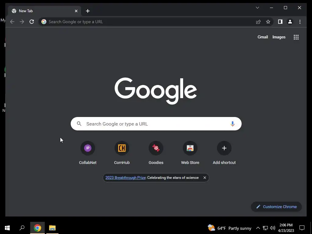Share this page via the share icon
The height and width of the screenshot is (234, 312).
pyautogui.click(x=258, y=22)
